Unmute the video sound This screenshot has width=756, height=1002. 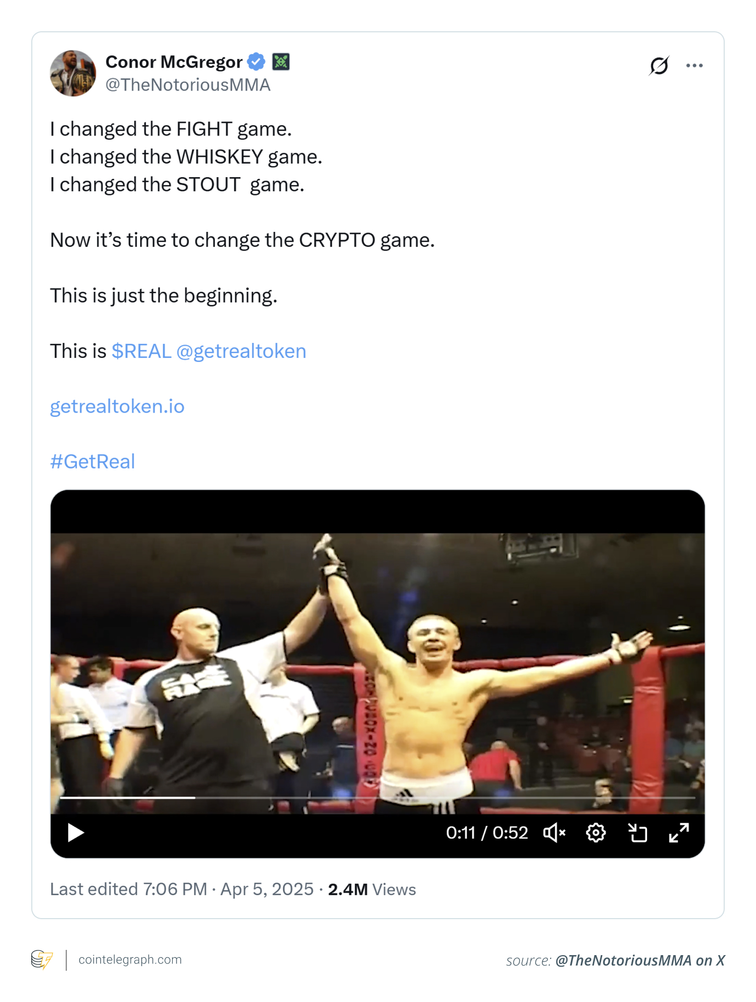554,833
